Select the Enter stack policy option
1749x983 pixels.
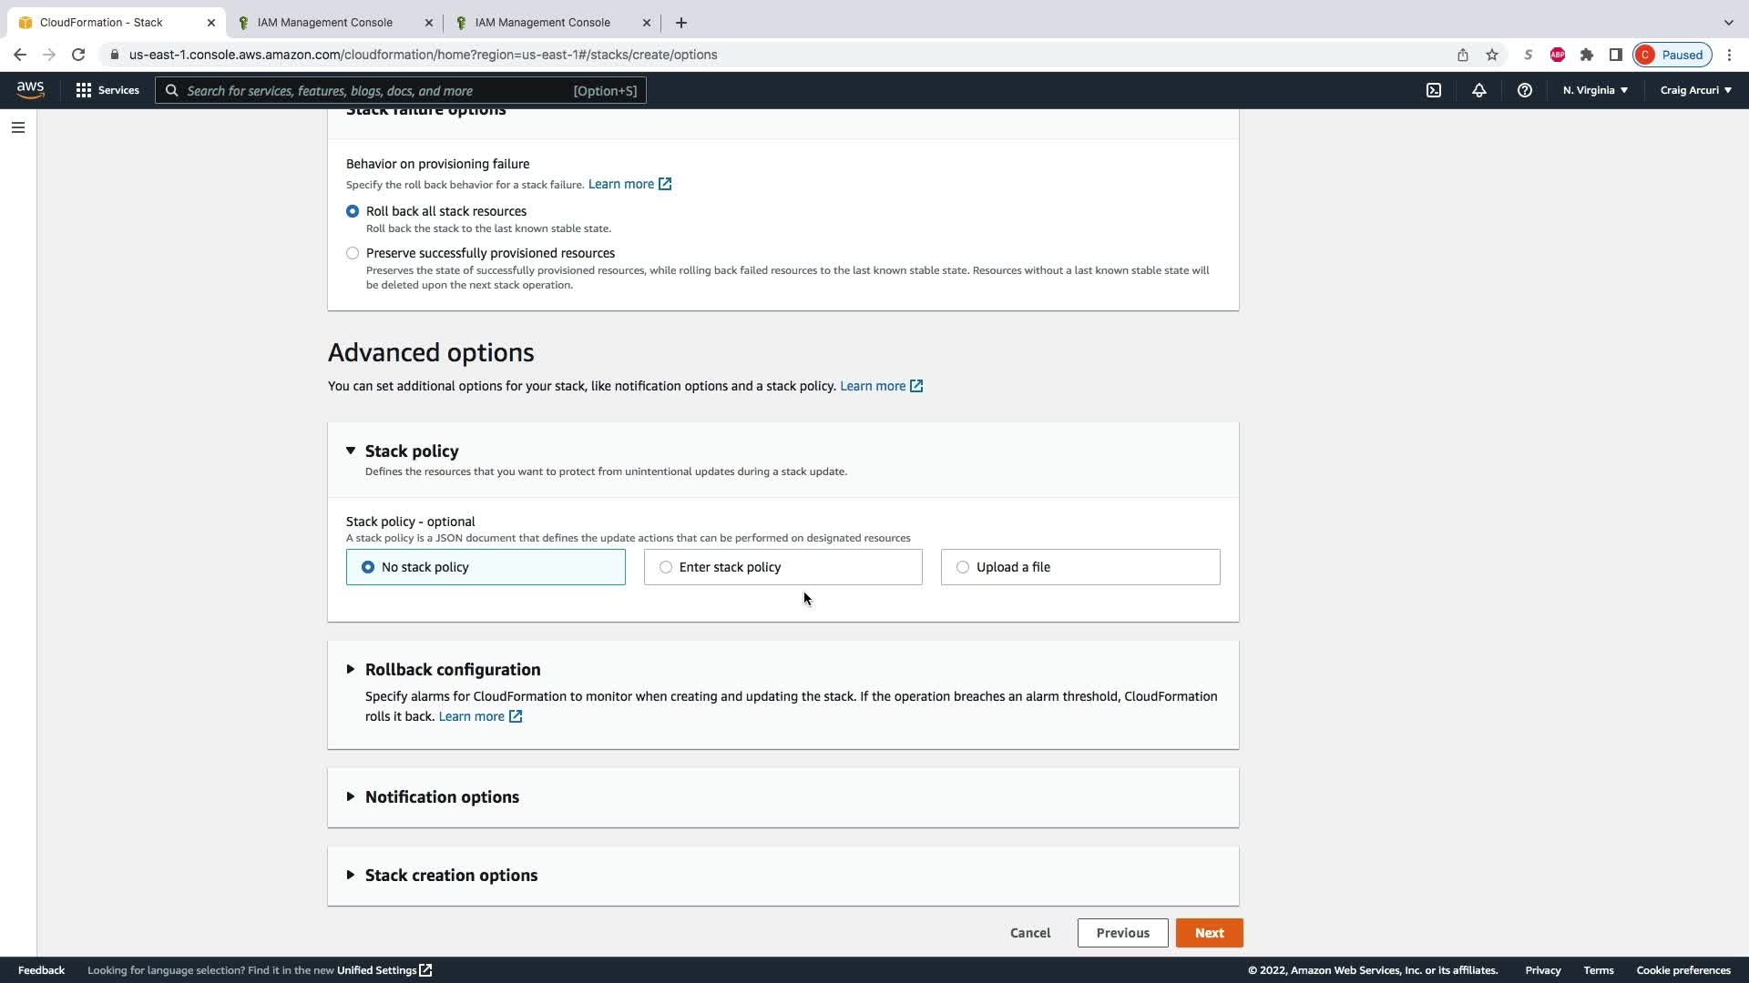coord(666,567)
